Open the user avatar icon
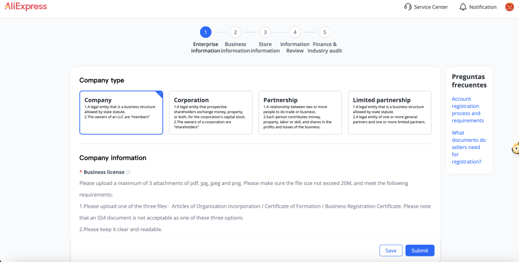519x262 pixels. (509, 7)
